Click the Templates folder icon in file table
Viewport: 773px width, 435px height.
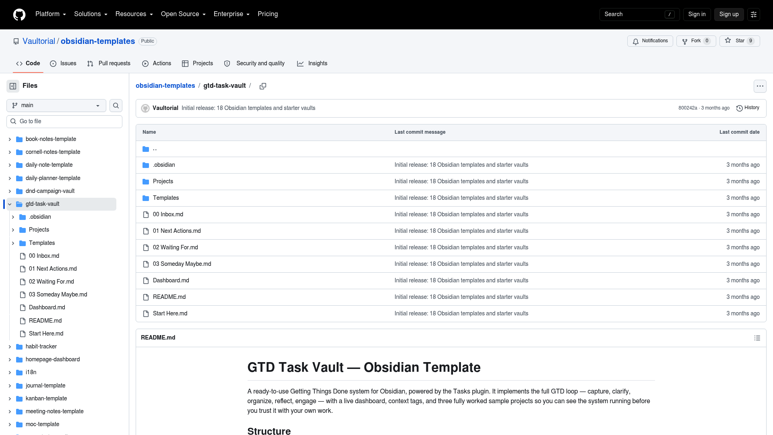pos(146,198)
